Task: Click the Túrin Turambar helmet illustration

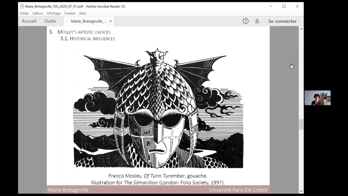Action: [158, 108]
